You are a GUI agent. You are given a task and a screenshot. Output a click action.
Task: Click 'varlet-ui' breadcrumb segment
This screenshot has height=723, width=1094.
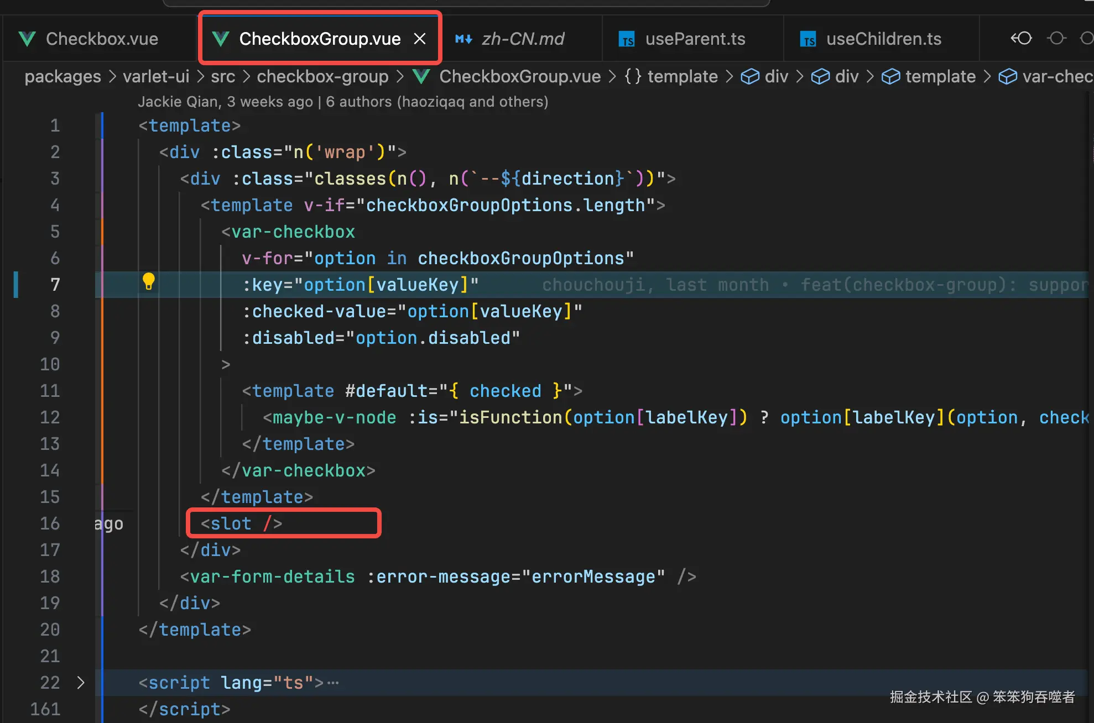click(x=156, y=76)
